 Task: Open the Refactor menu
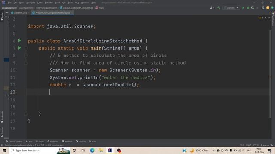(49, 3)
